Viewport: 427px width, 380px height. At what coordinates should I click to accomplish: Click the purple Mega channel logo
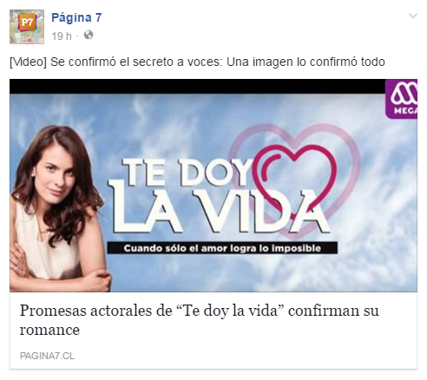coord(401,99)
